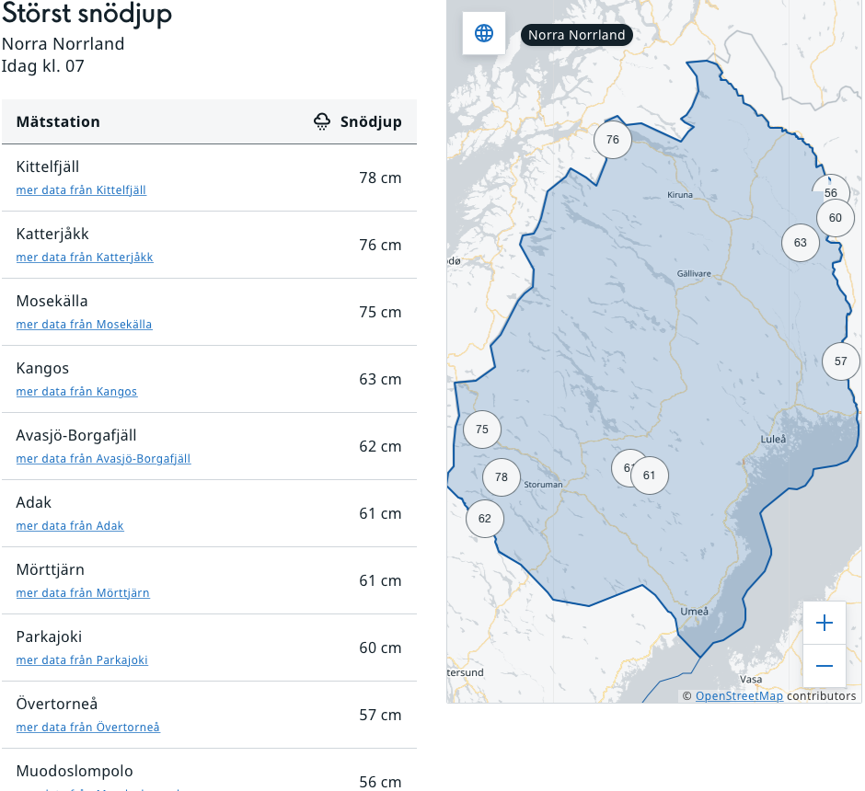Image resolution: width=865 pixels, height=791 pixels.
Task: Select the 75 cm map marker
Action: (482, 430)
